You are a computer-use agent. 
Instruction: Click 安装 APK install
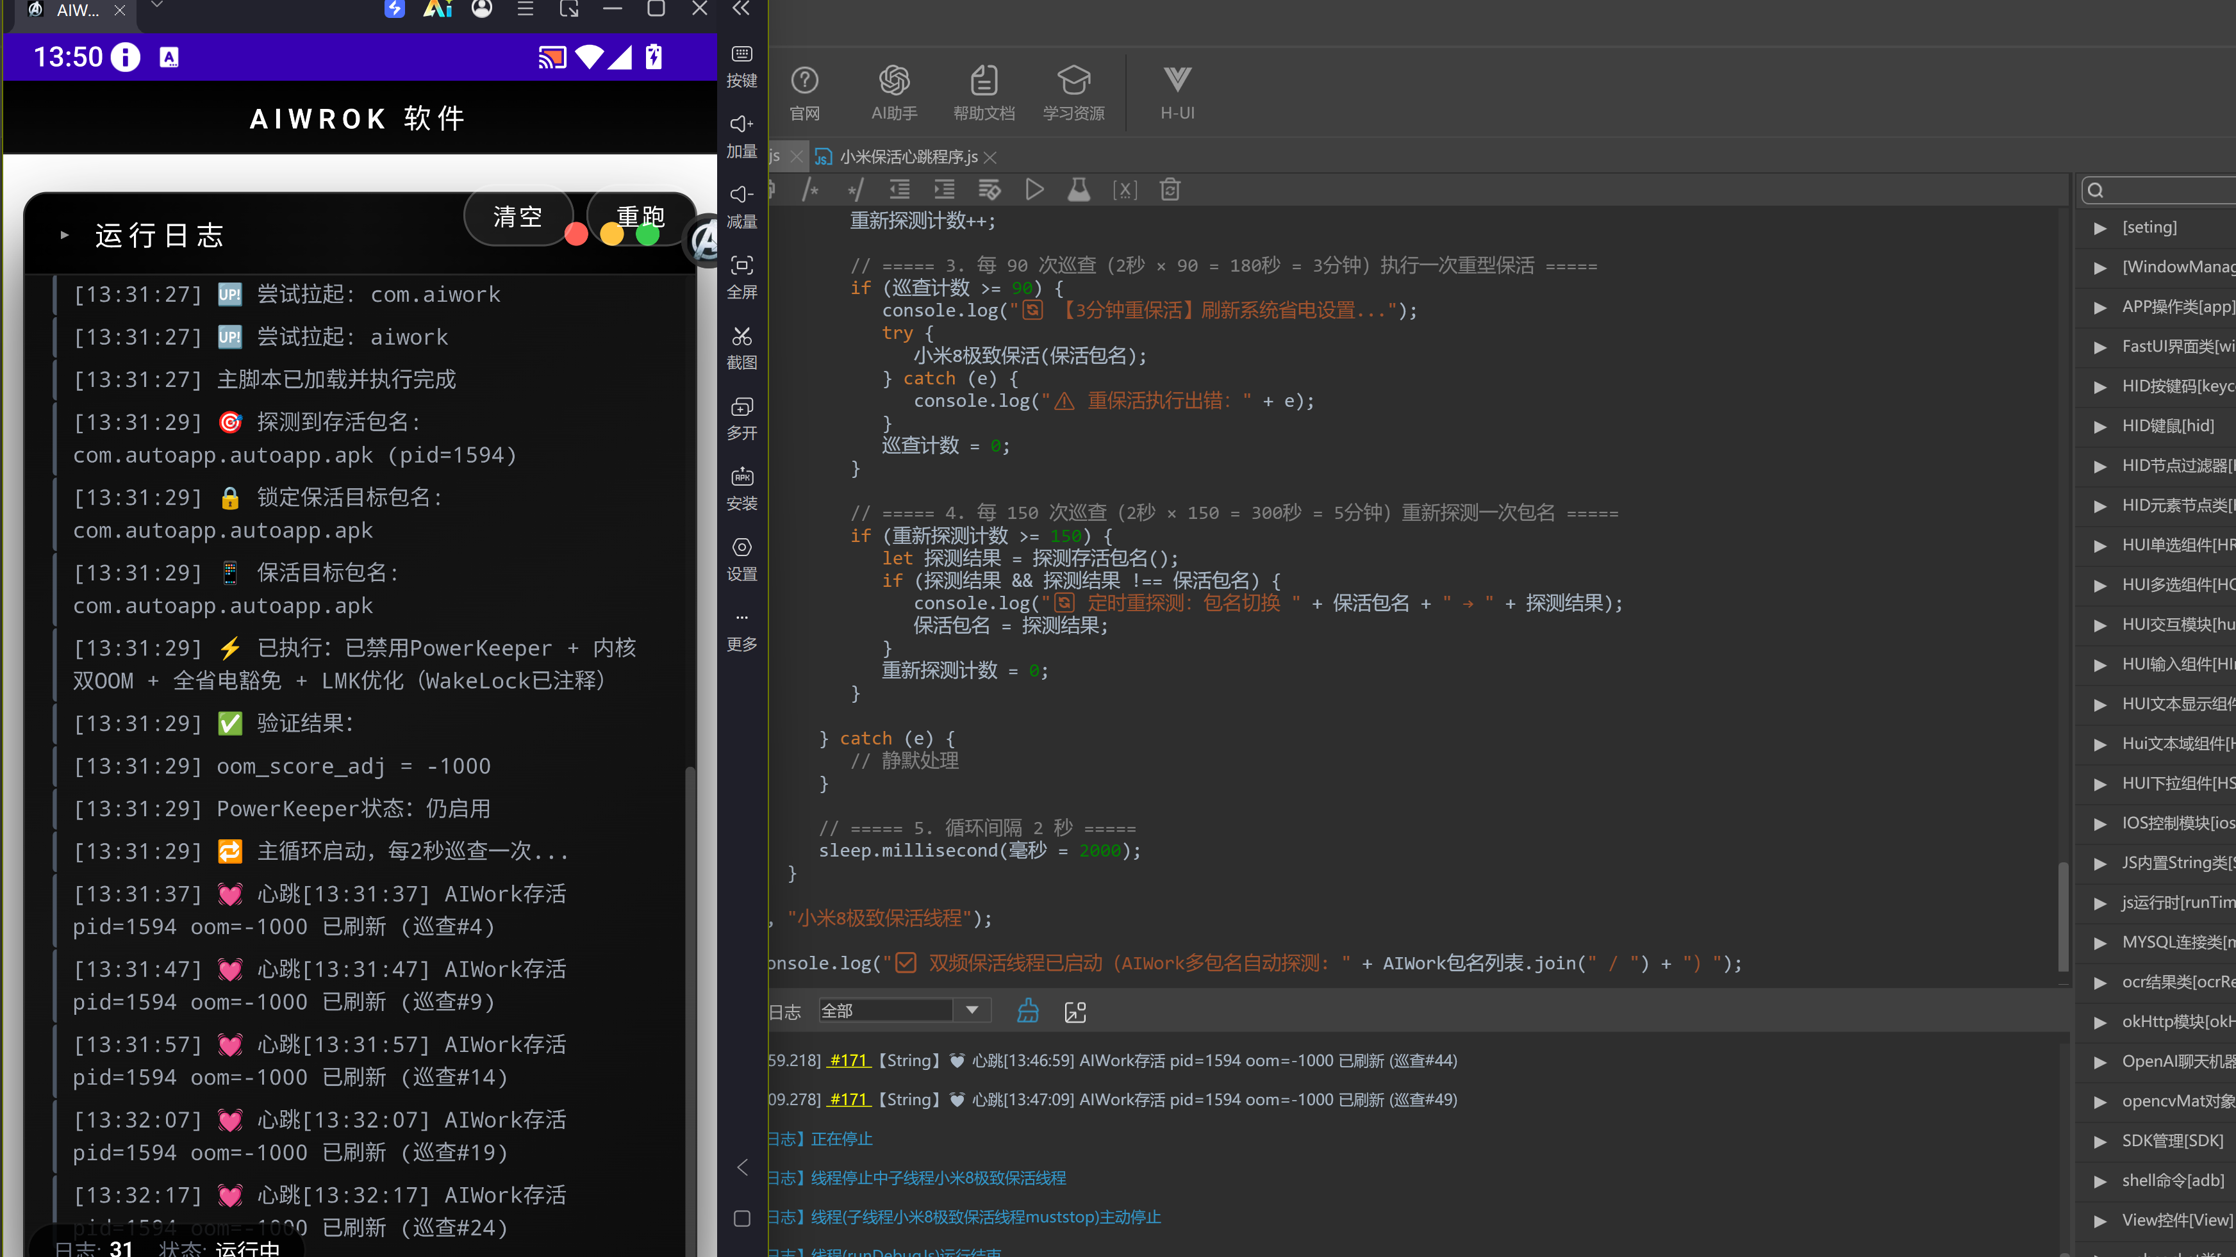[742, 488]
